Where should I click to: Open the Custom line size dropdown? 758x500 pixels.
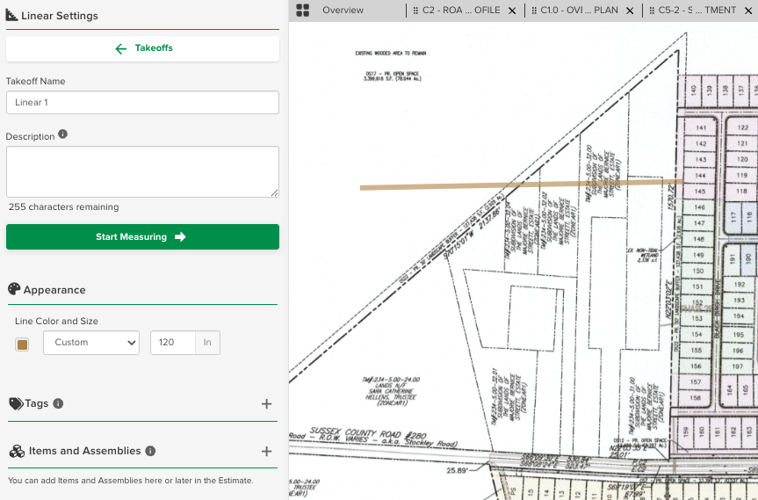91,343
